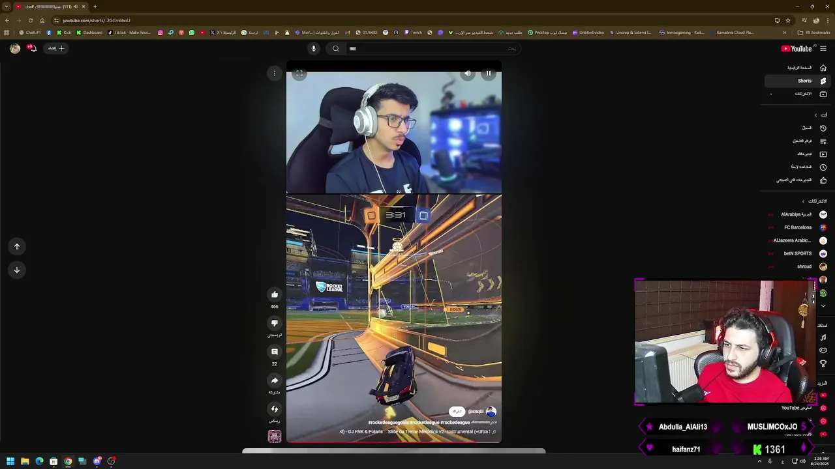The height and width of the screenshot is (469, 835).
Task: Bookmark this page with the star icon
Action: 787,20
